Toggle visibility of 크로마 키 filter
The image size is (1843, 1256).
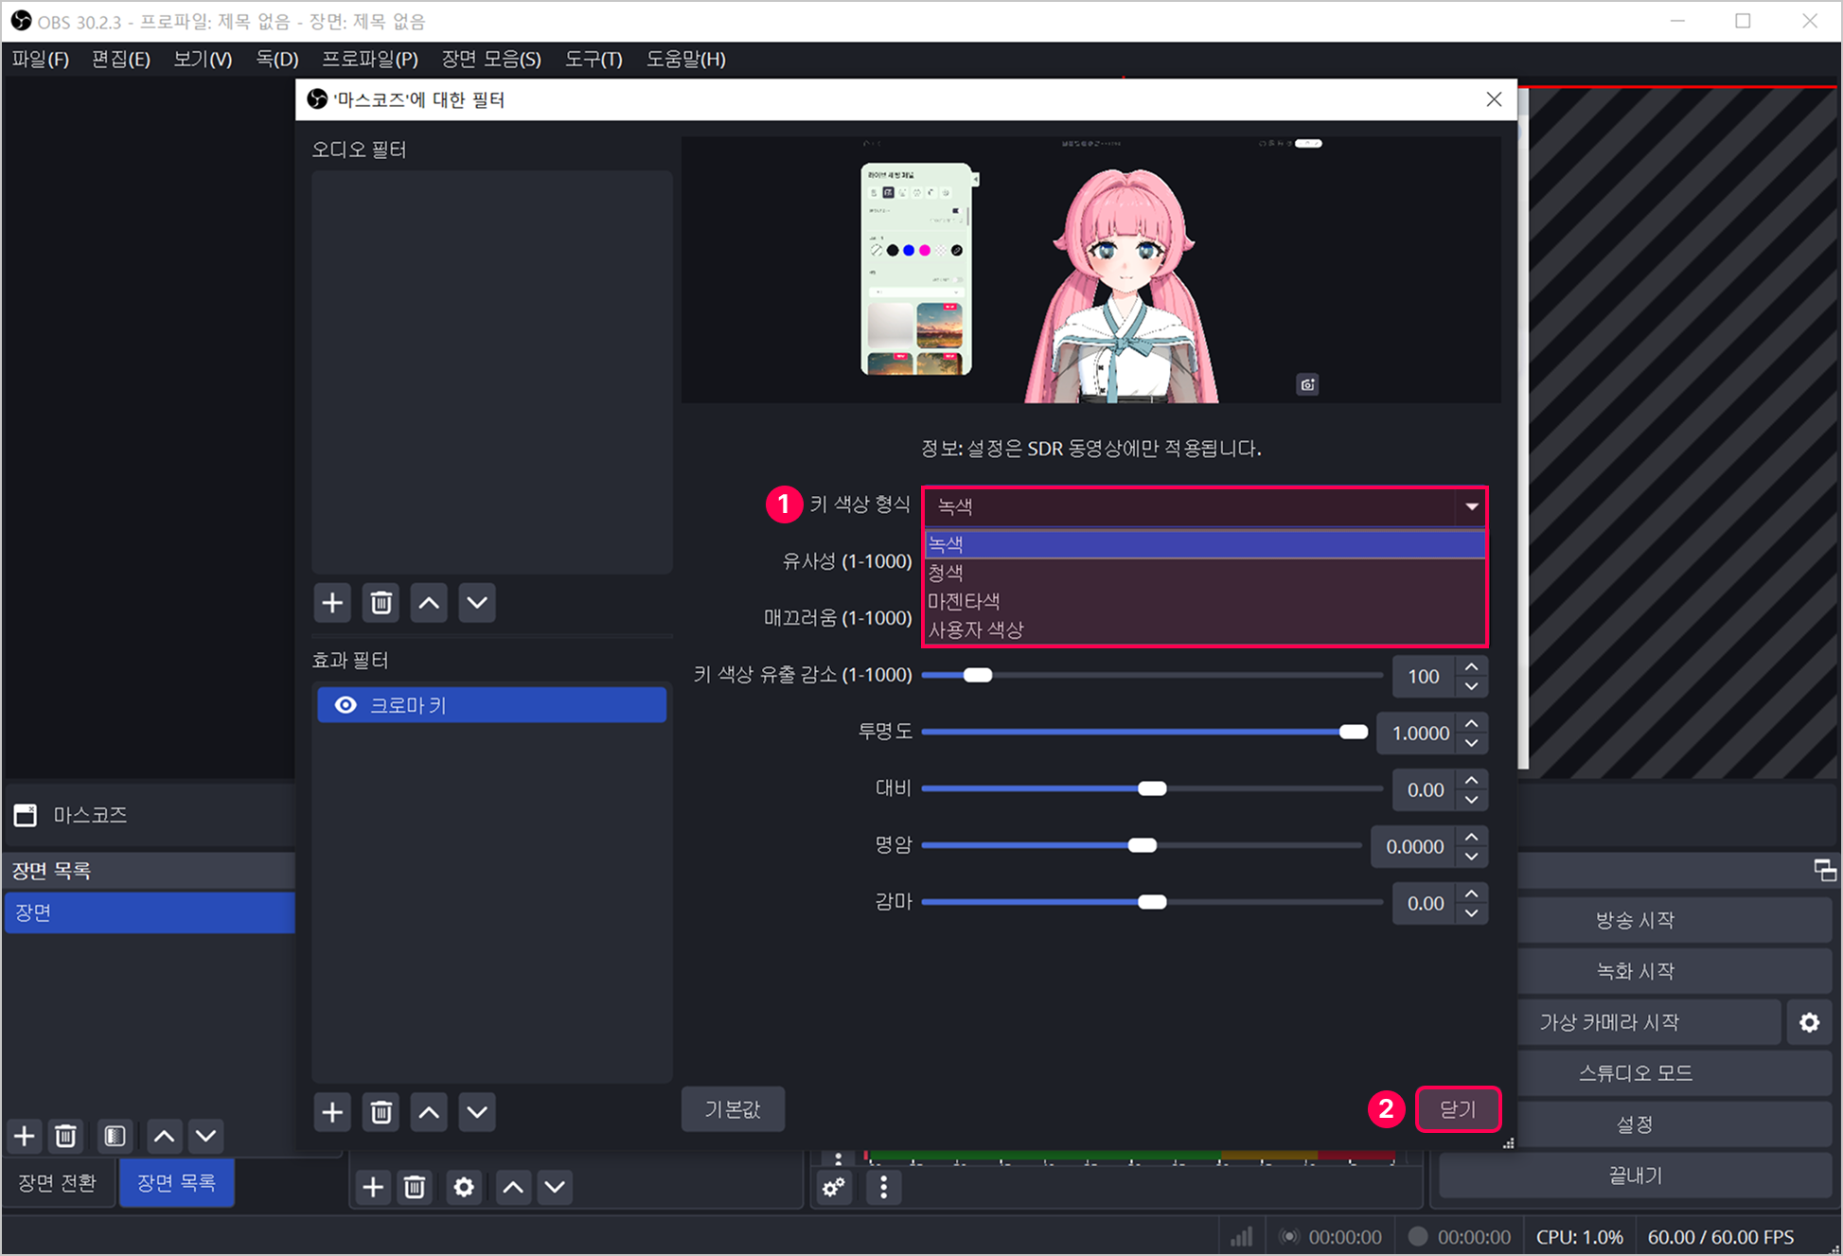346,705
